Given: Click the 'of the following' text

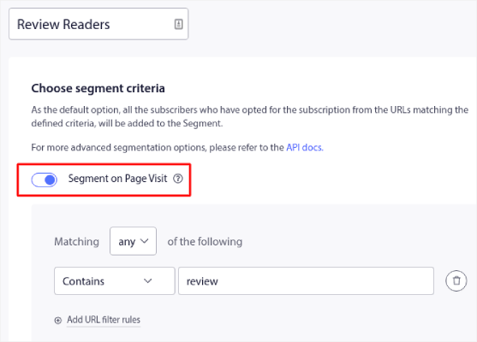Looking at the screenshot, I should [x=205, y=242].
